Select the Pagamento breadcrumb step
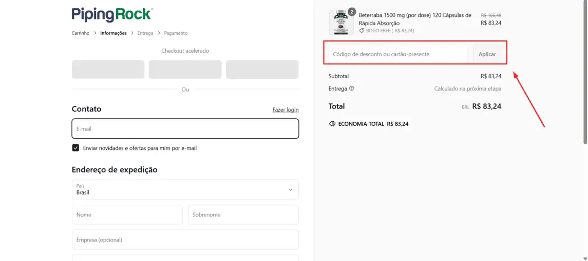The image size is (588, 261). 176,33
